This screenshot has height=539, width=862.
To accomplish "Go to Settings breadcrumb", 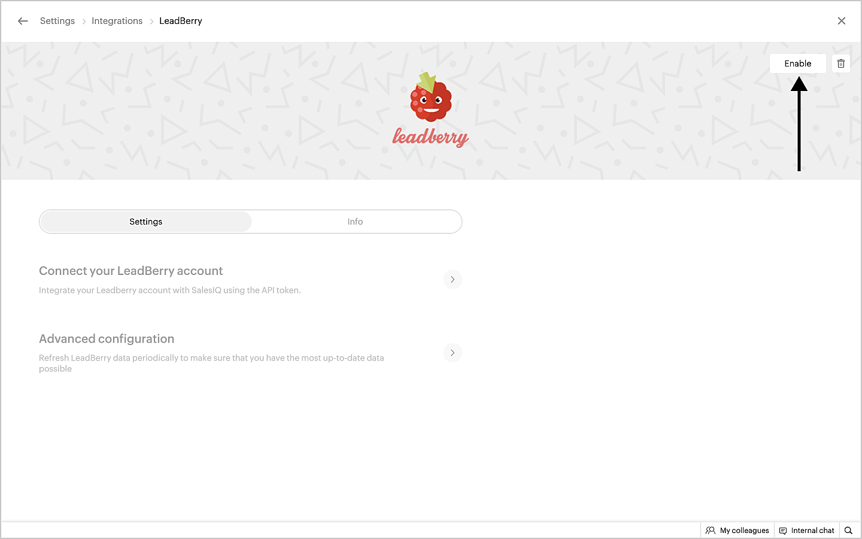I will pos(57,21).
